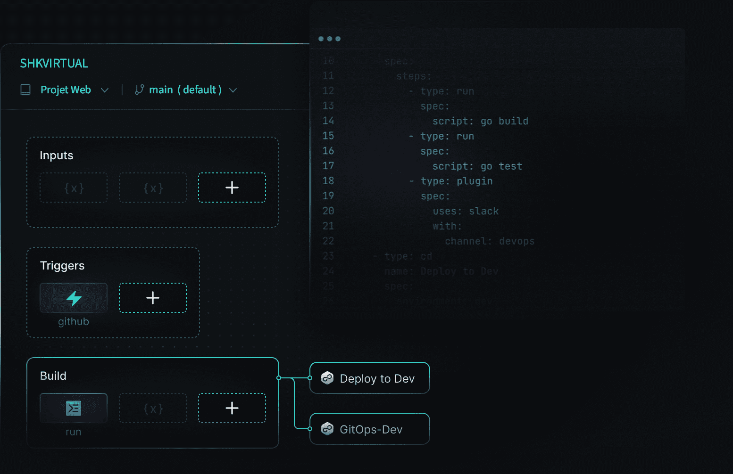This screenshot has width=733, height=474.
Task: Open the main (default) branch dropdown chevron
Action: coord(233,90)
